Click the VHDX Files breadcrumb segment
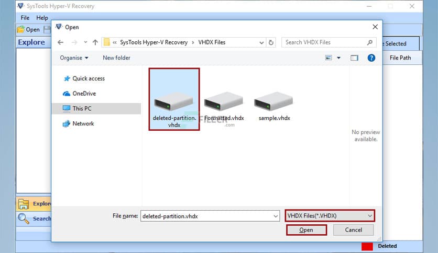Image resolution: width=438 pixels, height=253 pixels. pos(212,42)
